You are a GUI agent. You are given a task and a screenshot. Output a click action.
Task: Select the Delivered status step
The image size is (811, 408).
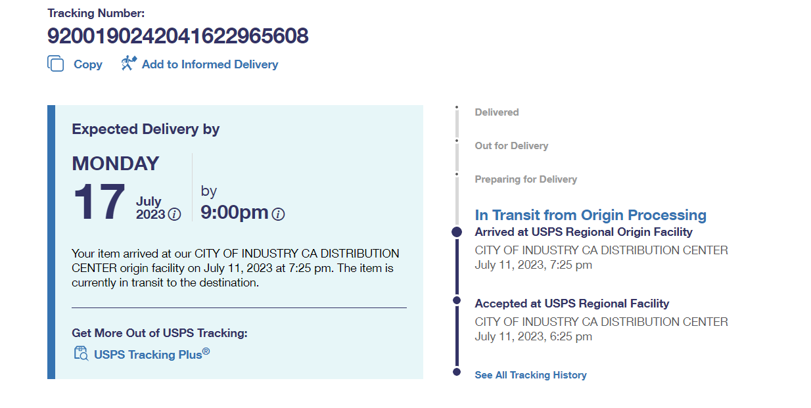(496, 112)
